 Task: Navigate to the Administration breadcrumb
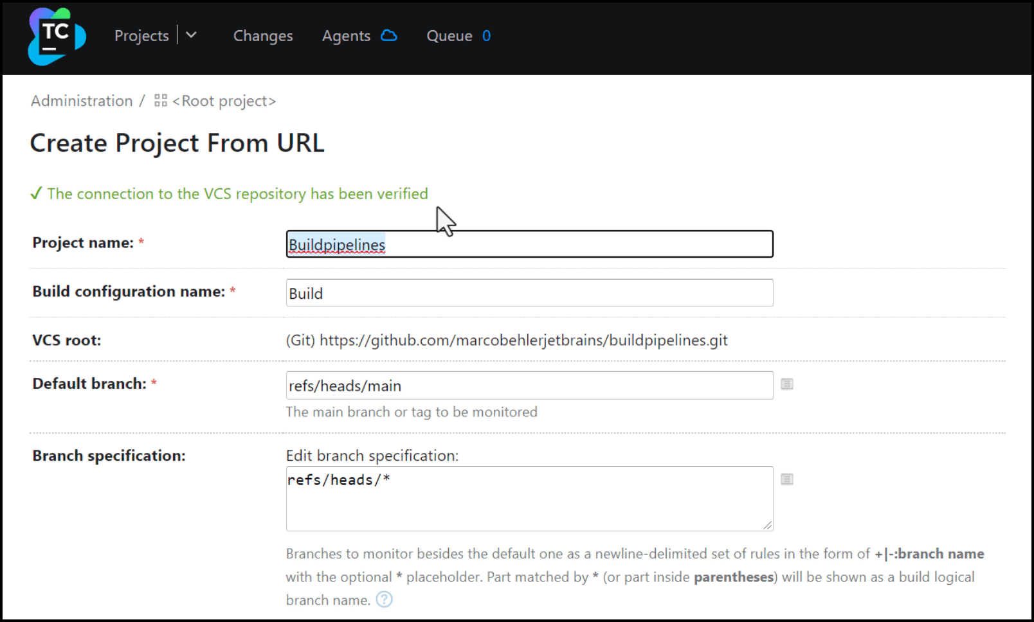(x=82, y=101)
